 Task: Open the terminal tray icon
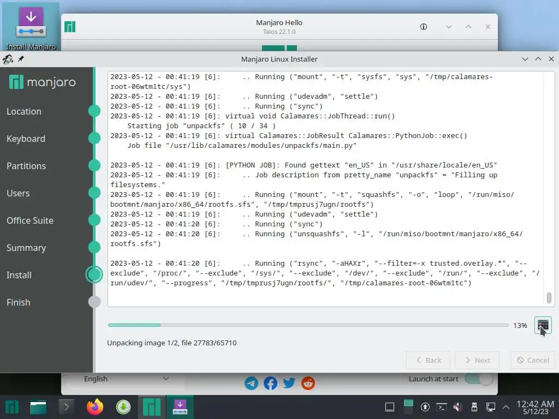click(442, 407)
